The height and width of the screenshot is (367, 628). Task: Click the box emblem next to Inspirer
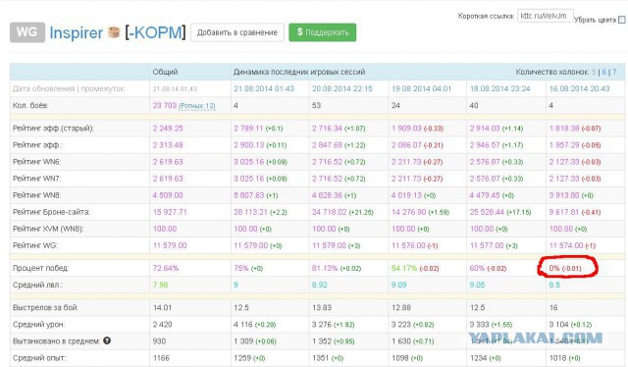tap(114, 32)
